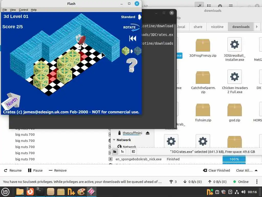The height and width of the screenshot is (197, 262).
Task: Click the security shield tray icon
Action: [x=223, y=192]
